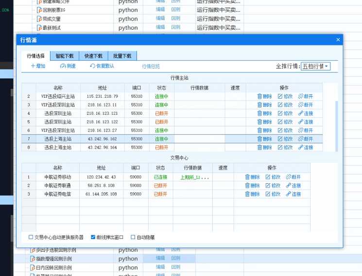The image size is (362, 276).
Task: Modify the 中航证券电信 trading center
Action: tap(273, 194)
